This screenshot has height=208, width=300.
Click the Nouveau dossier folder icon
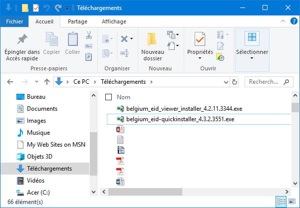pos(152,39)
